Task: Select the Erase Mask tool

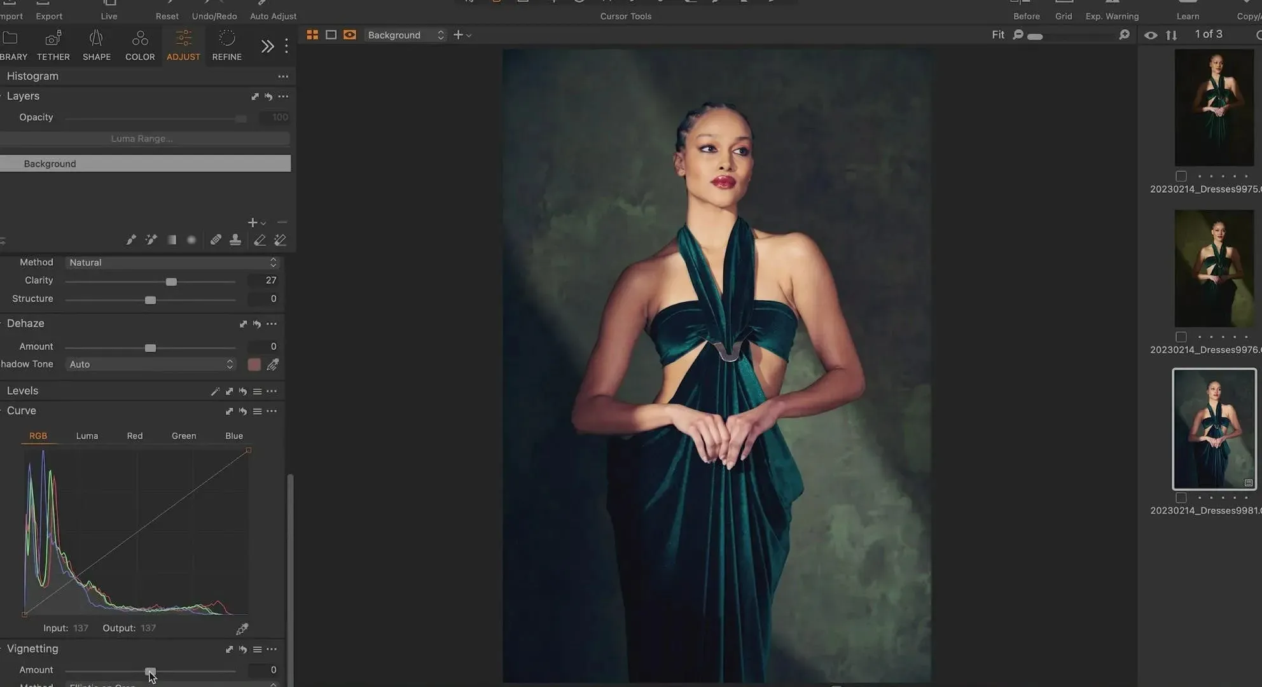Action: click(260, 240)
